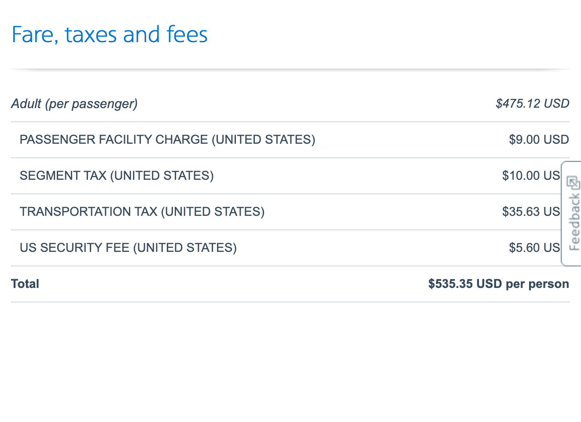Select the Segment Tax row label

pos(117,176)
